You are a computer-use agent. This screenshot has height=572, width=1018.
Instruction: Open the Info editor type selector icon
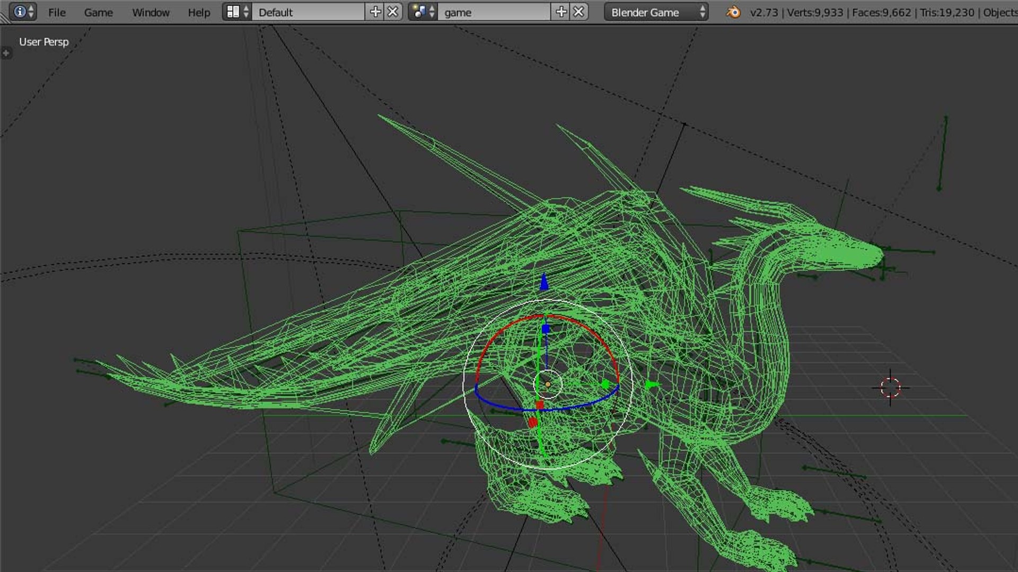[23, 12]
